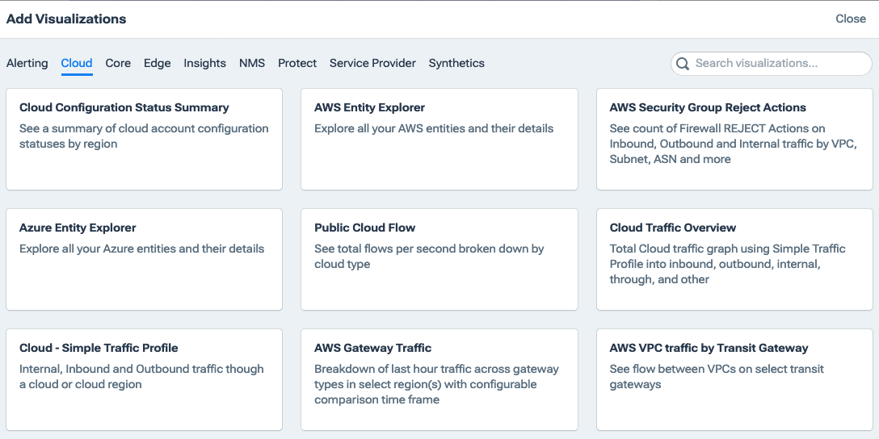This screenshot has width=879, height=439.
Task: Click description 'Total Cloud traffic graph using Simple Traffic'
Action: pos(728,264)
